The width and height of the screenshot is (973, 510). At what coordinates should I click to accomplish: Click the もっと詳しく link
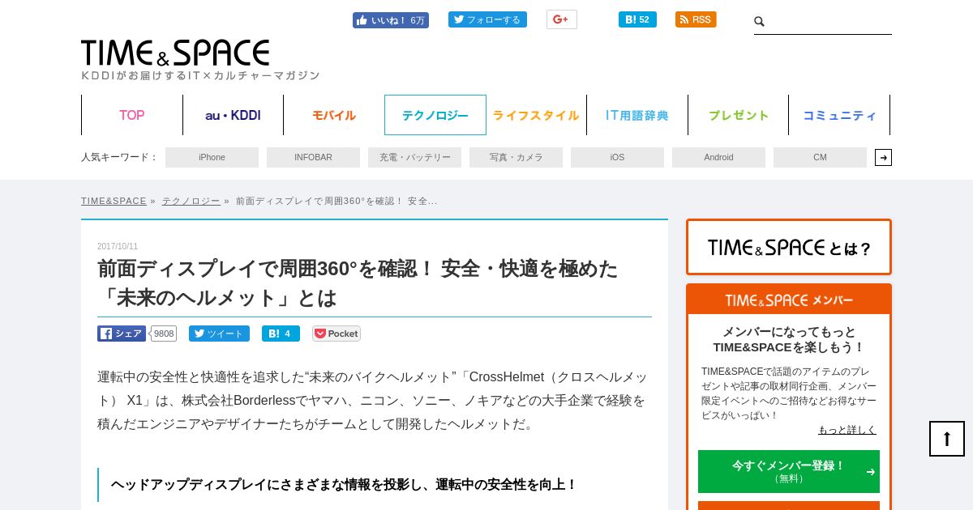[847, 430]
